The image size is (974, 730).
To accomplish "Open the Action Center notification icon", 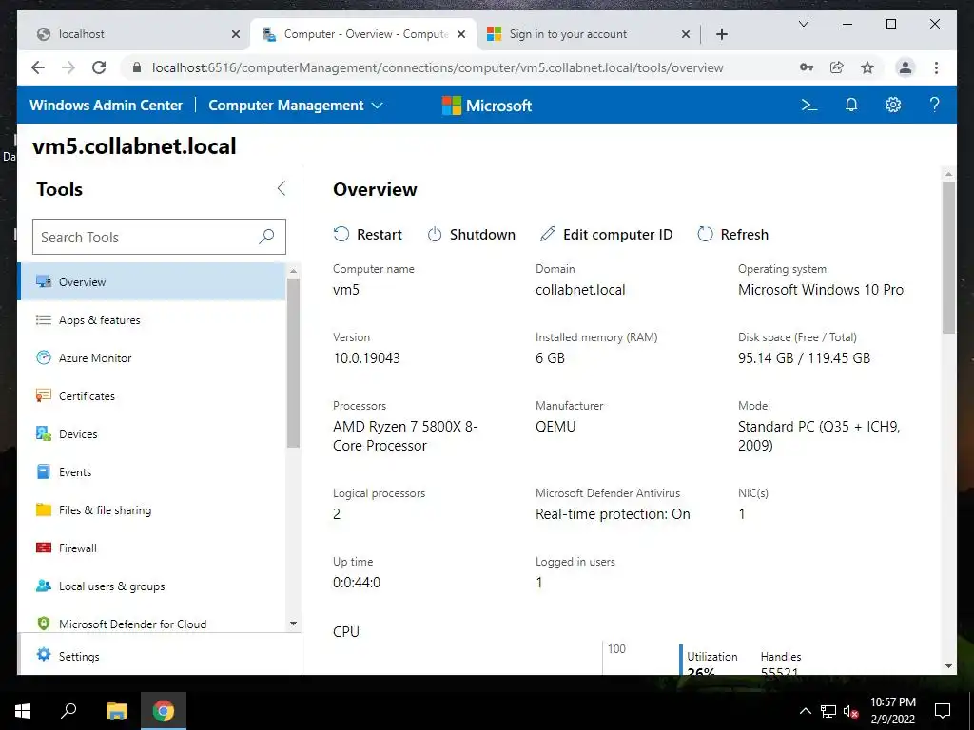I will (x=943, y=711).
